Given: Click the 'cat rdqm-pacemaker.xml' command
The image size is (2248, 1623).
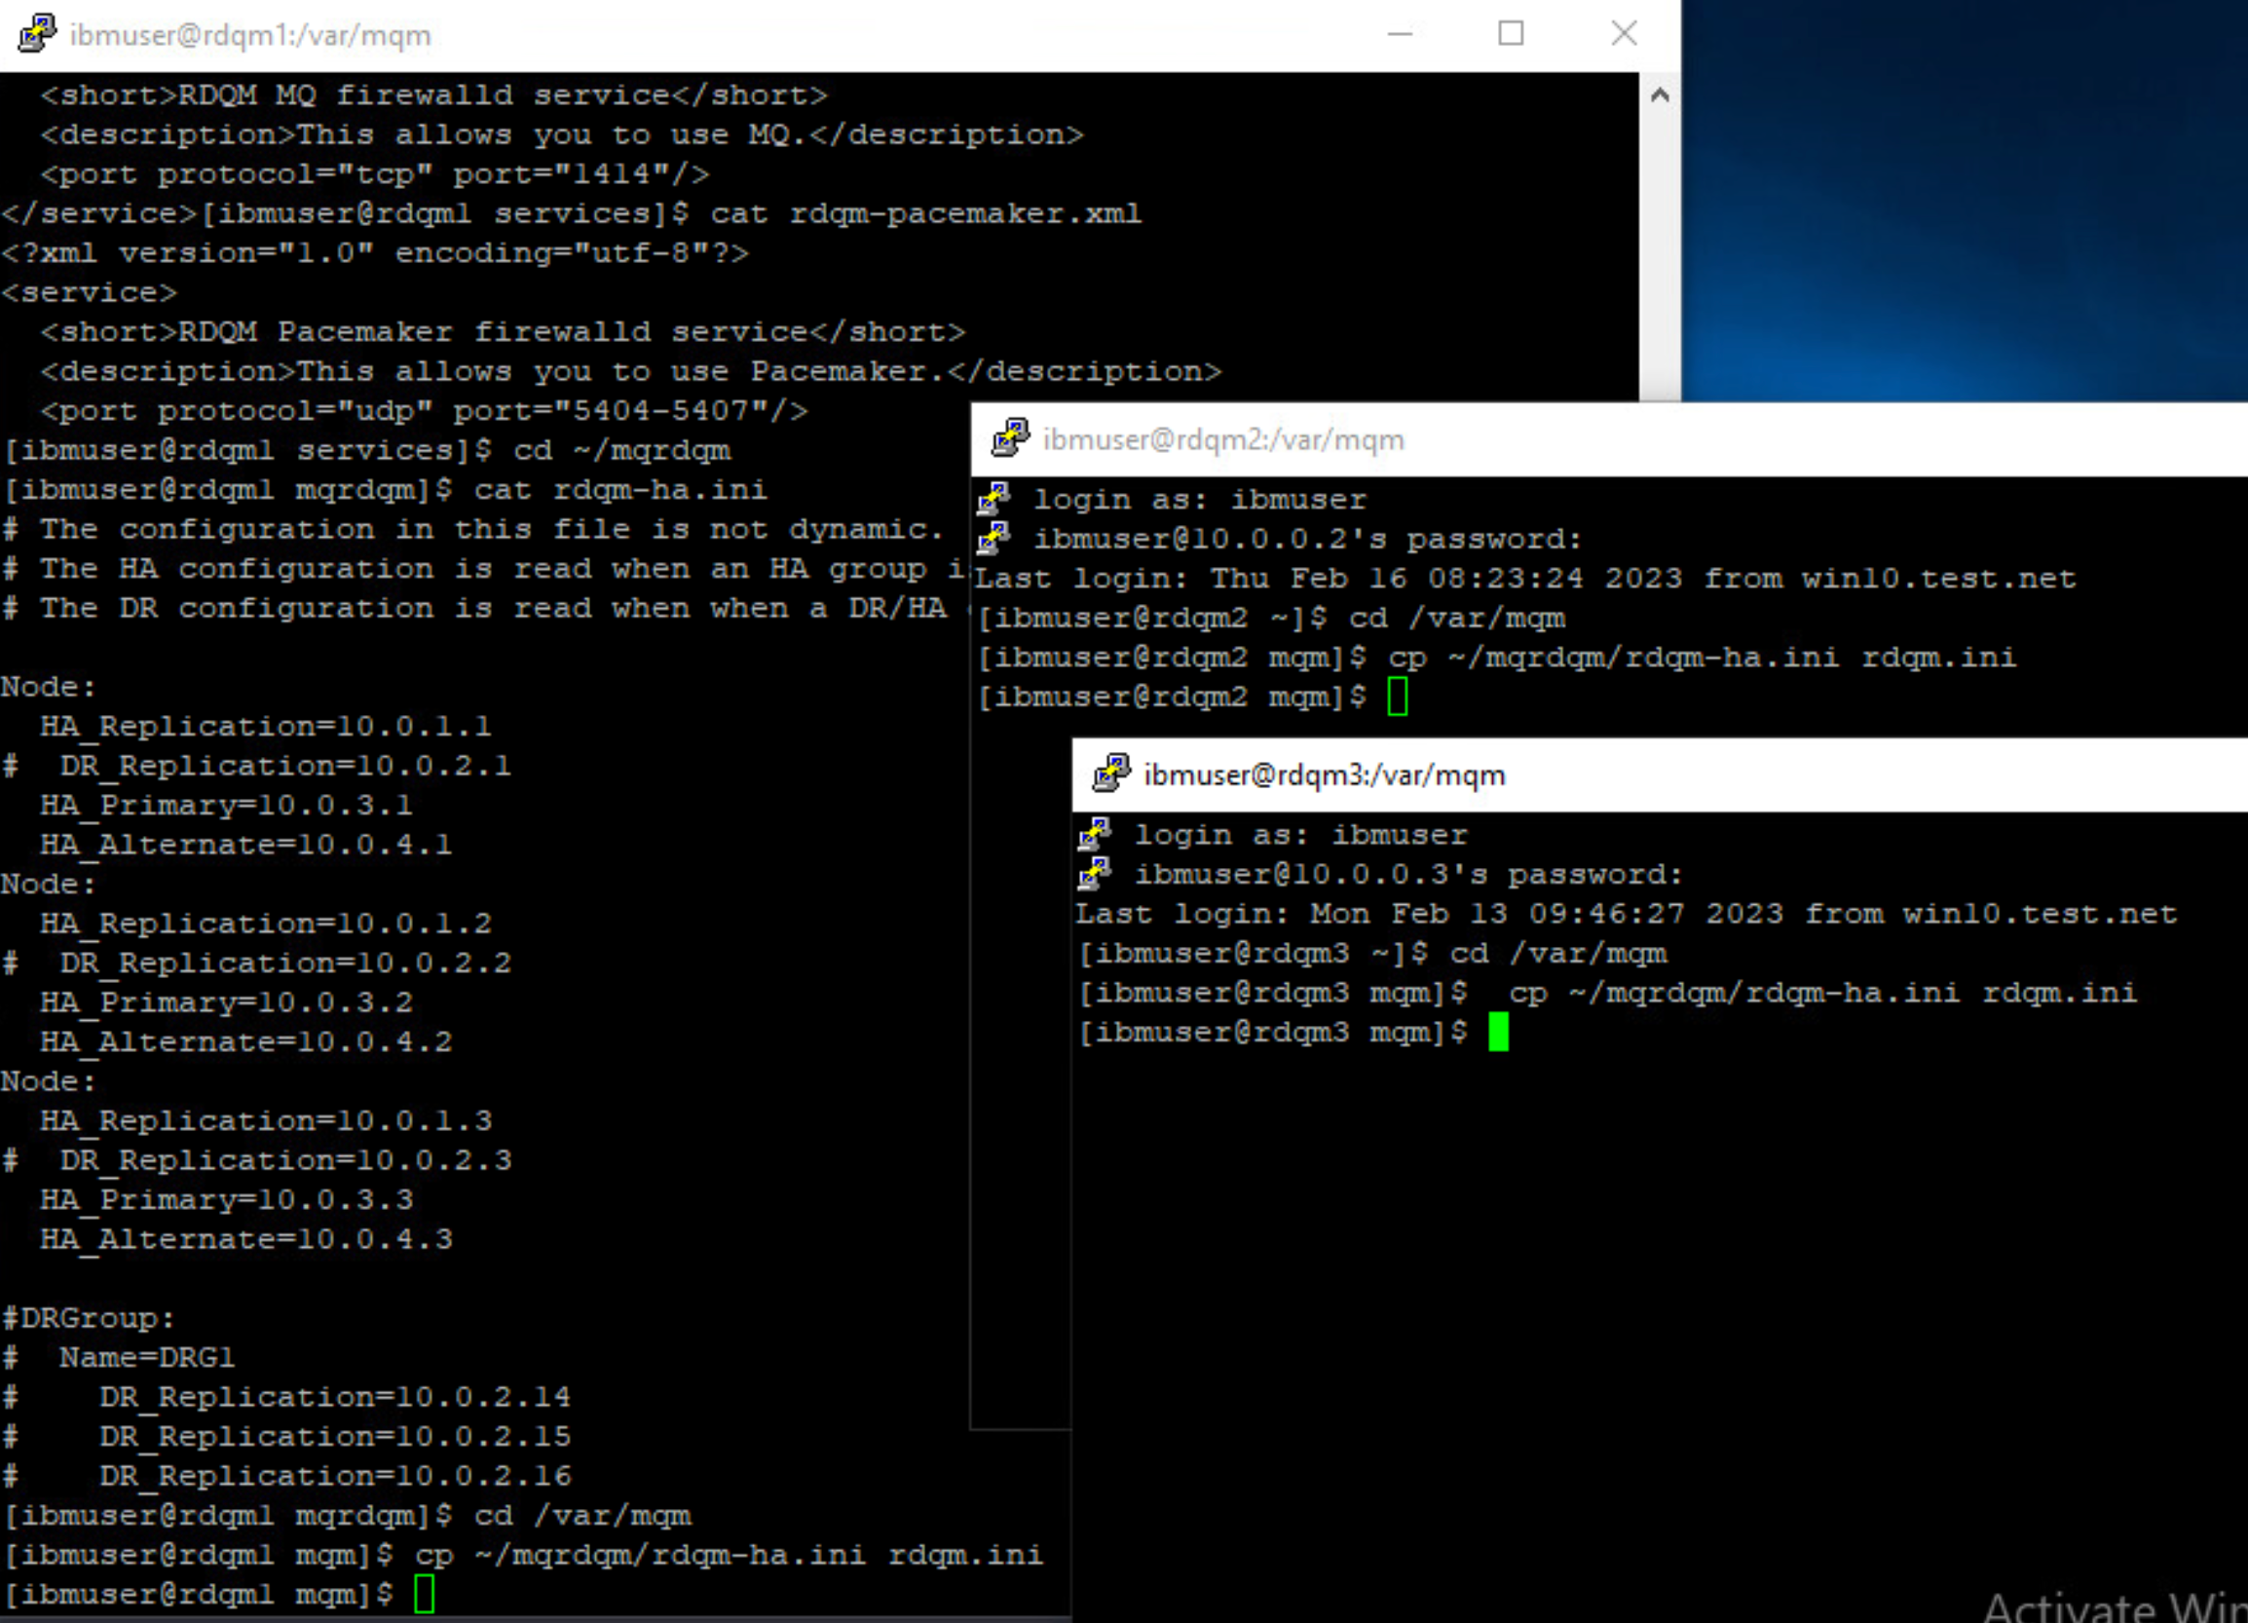Looking at the screenshot, I should click(x=925, y=213).
